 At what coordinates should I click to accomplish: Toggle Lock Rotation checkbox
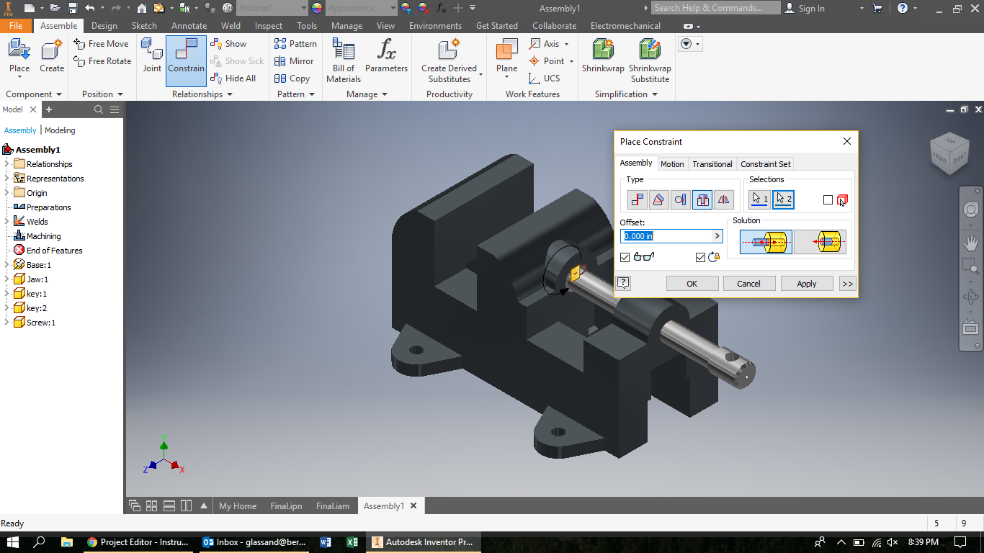(700, 257)
